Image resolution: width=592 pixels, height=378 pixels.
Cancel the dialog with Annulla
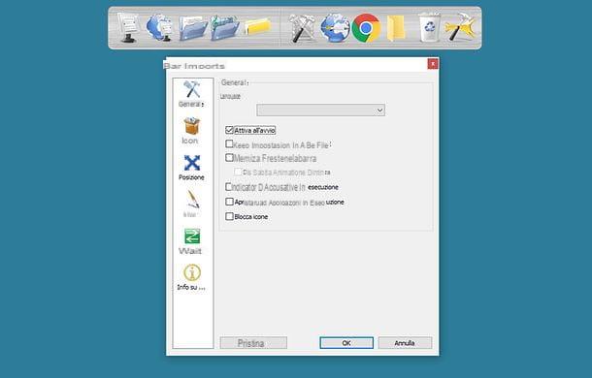click(x=405, y=343)
